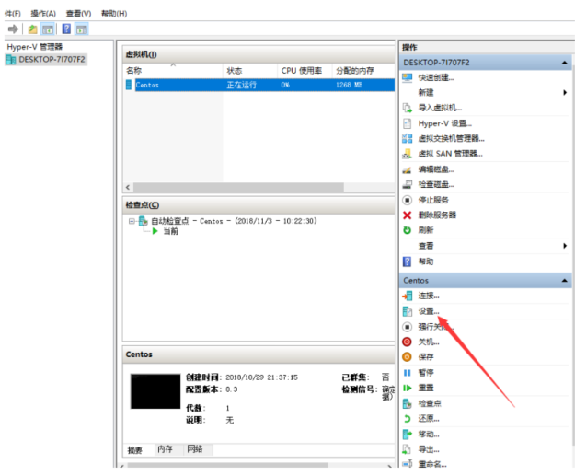Collapse 自动检查点 tree node
This screenshot has height=476, width=575.
pyautogui.click(x=132, y=221)
